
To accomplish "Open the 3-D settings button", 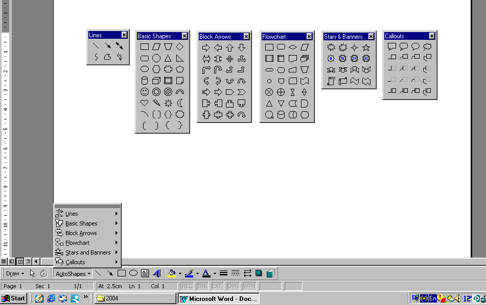I will coord(270,273).
